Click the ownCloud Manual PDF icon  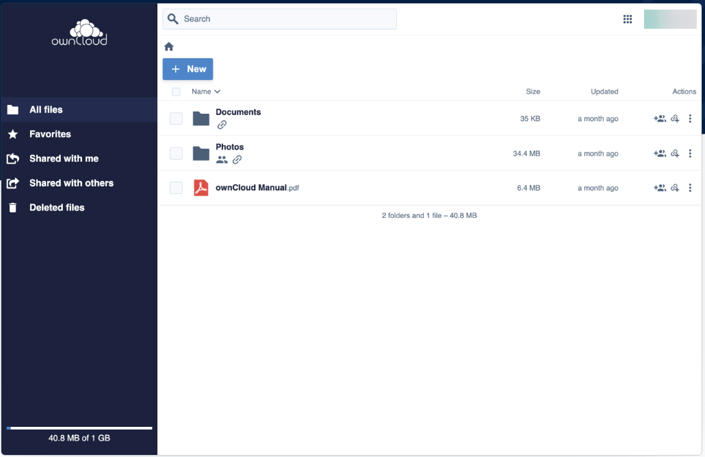pos(201,188)
